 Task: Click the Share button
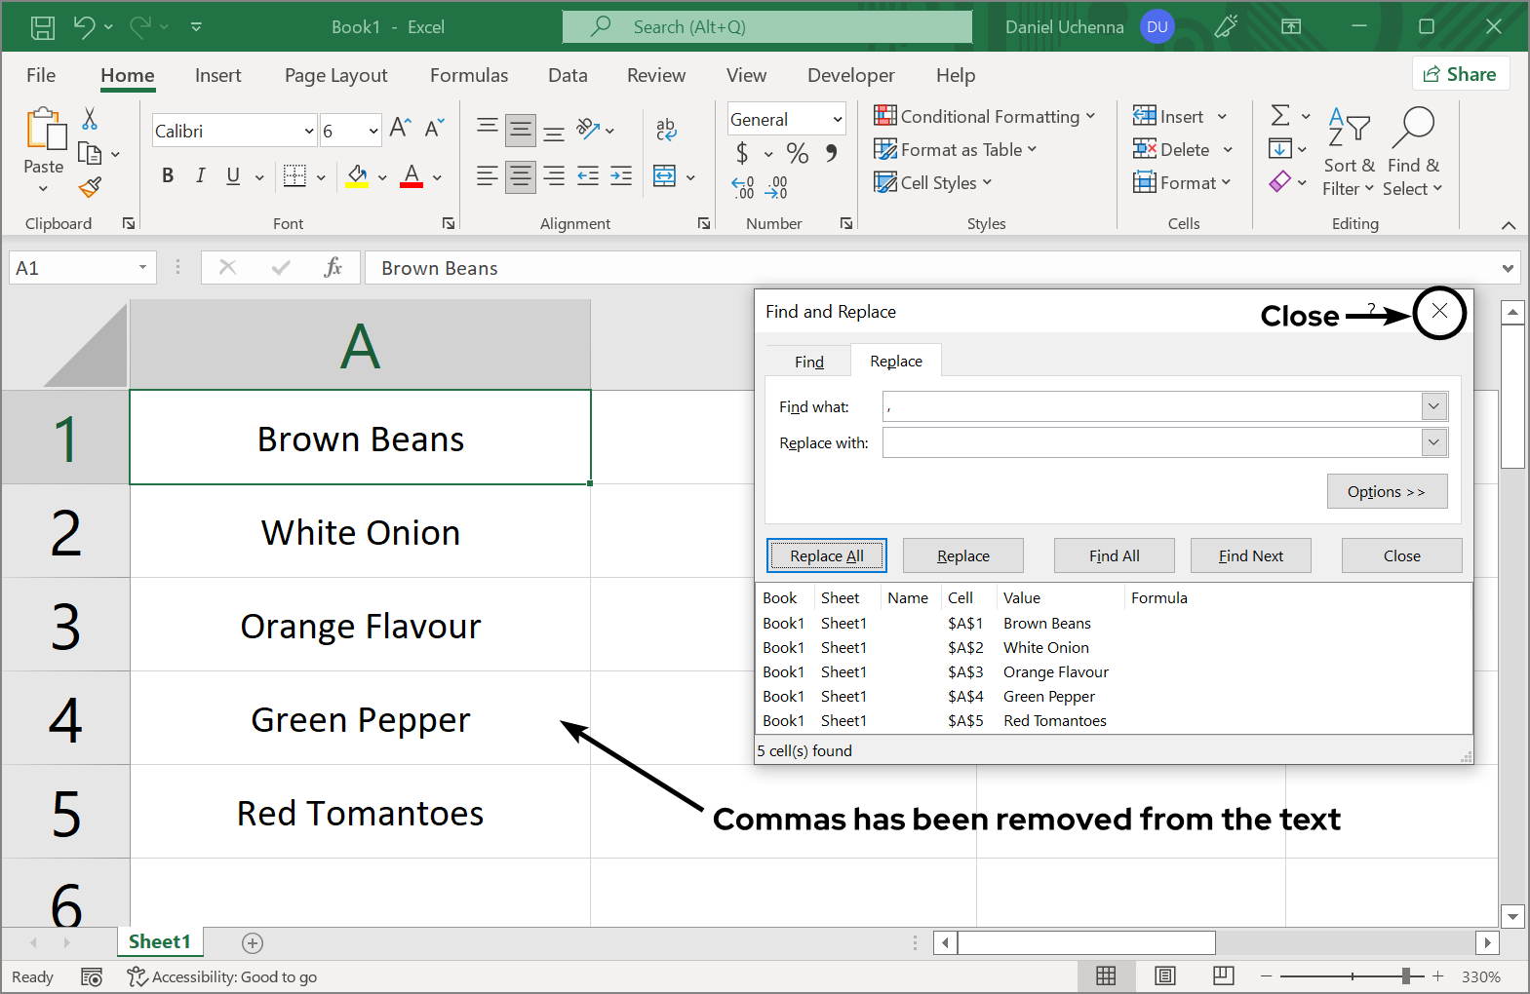[x=1460, y=74]
